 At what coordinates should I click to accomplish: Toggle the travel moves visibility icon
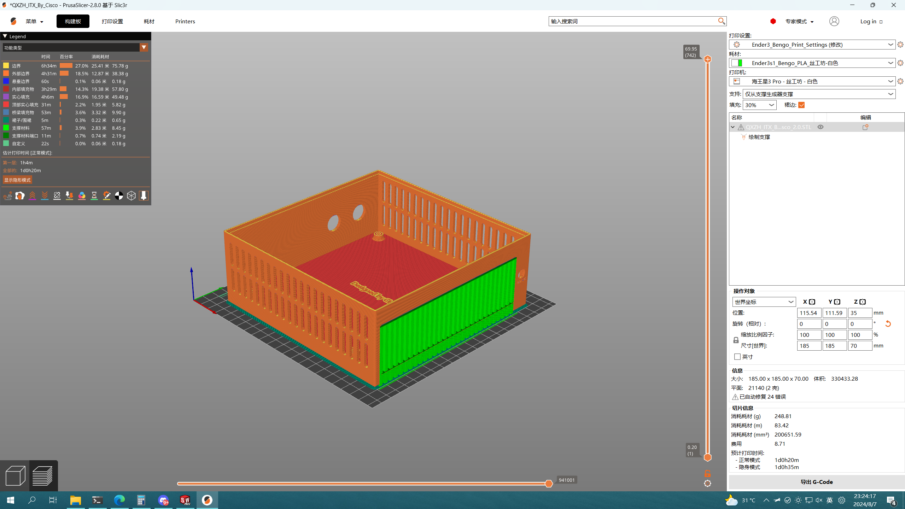click(x=7, y=195)
